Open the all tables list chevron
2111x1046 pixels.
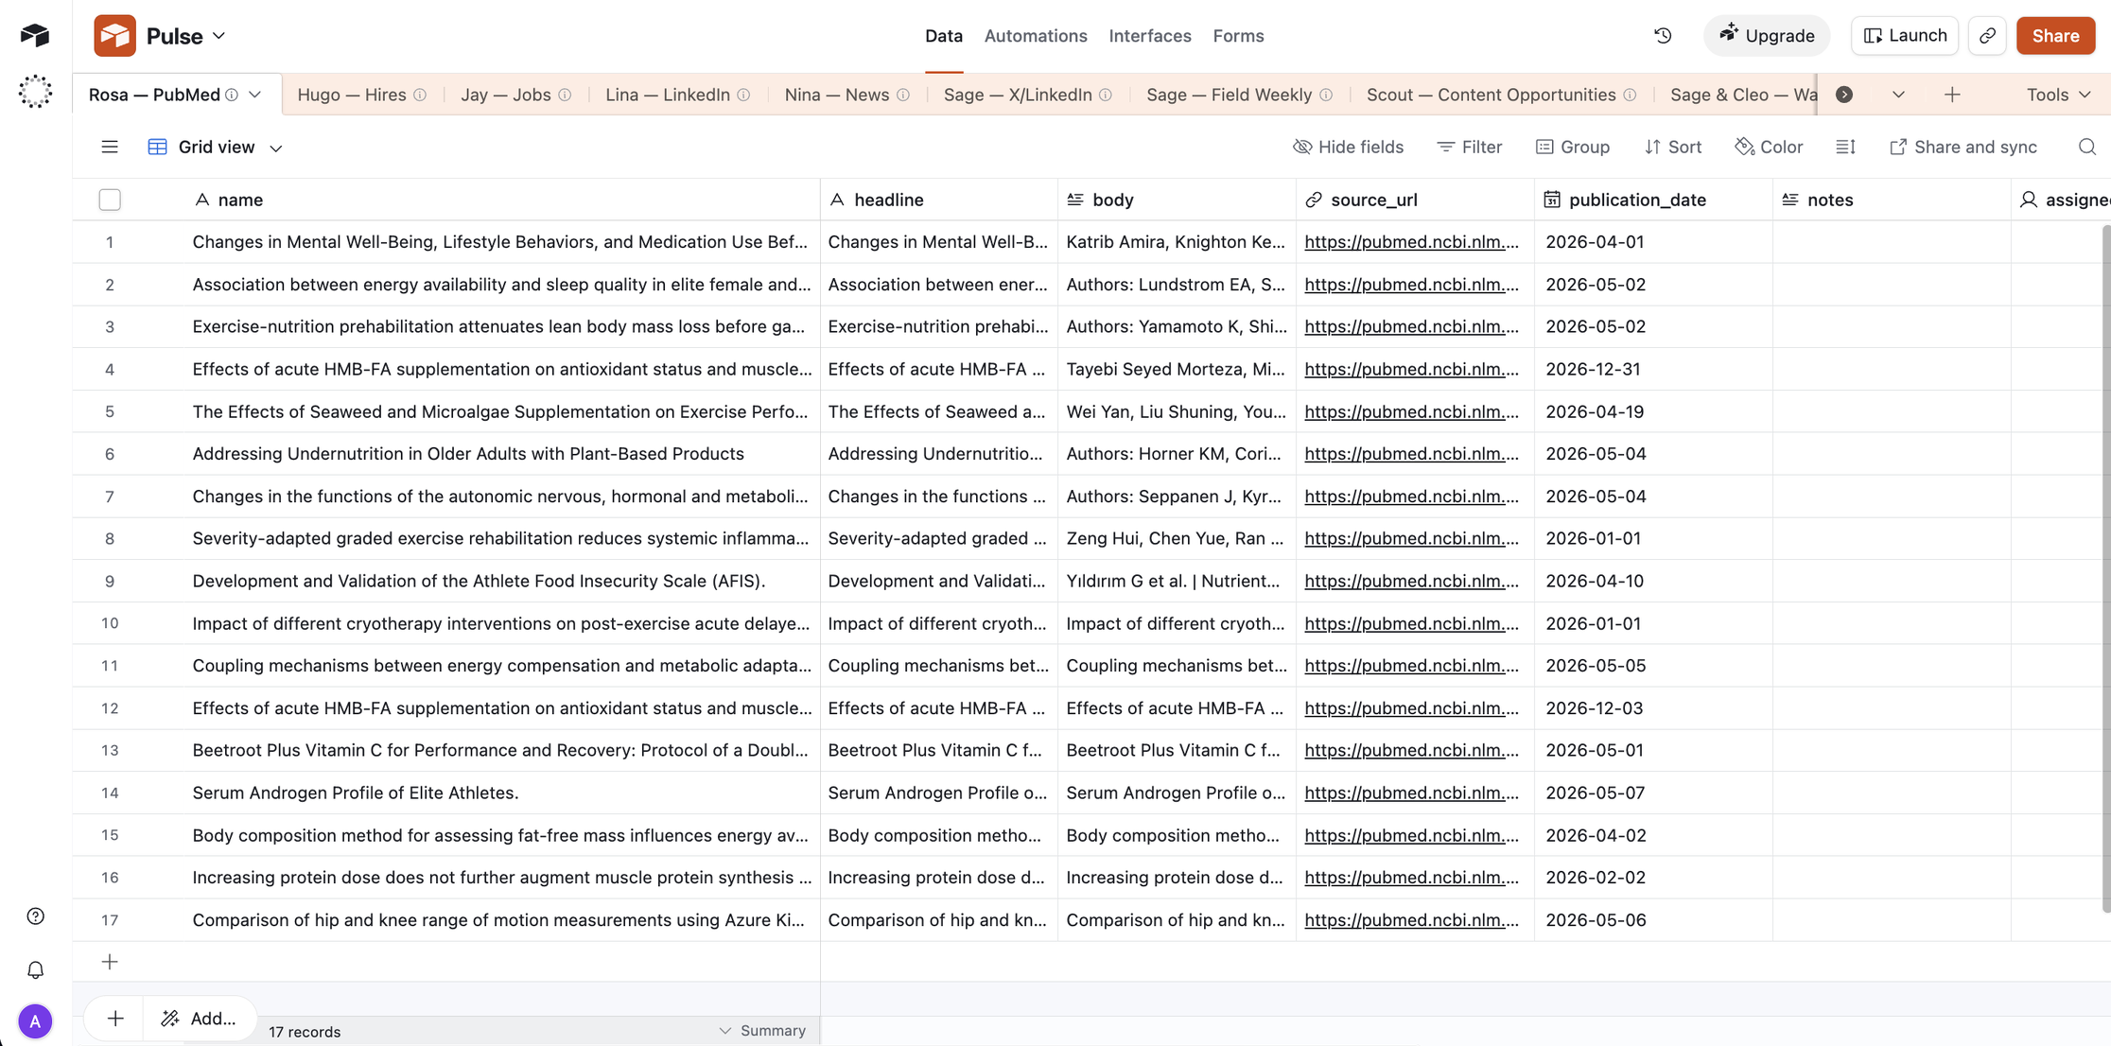coord(1898,95)
